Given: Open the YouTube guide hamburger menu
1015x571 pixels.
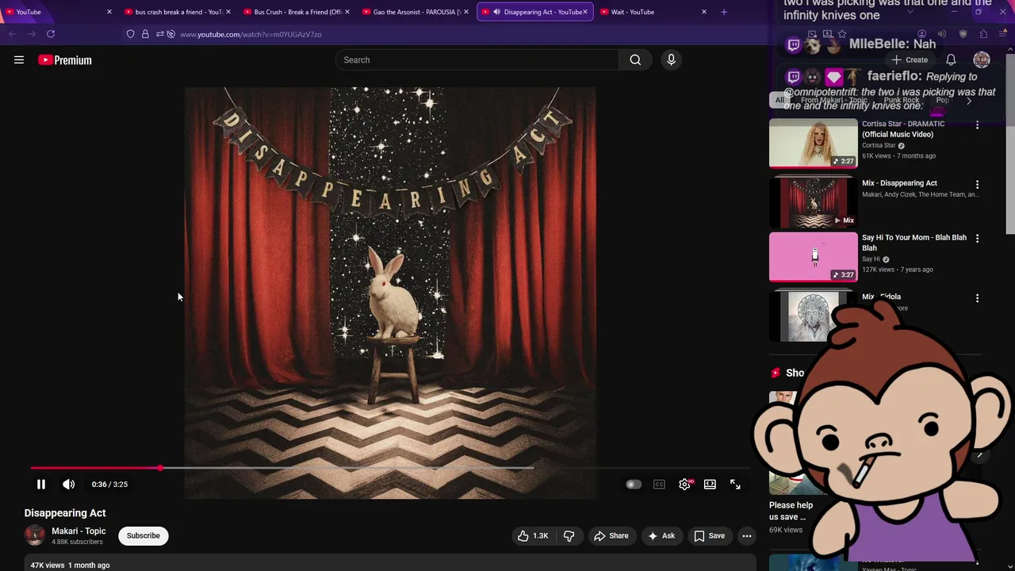Looking at the screenshot, I should coord(19,59).
